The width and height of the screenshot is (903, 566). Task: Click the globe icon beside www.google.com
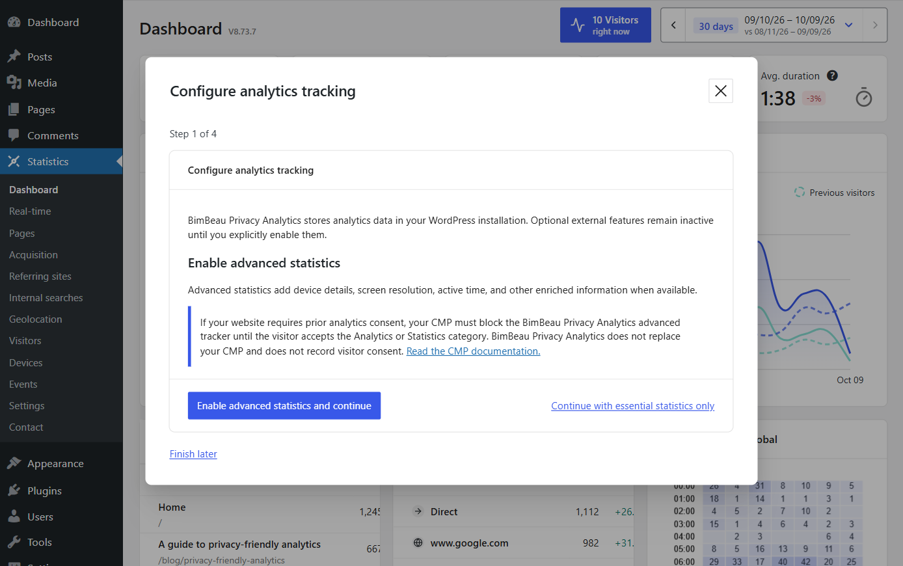418,543
